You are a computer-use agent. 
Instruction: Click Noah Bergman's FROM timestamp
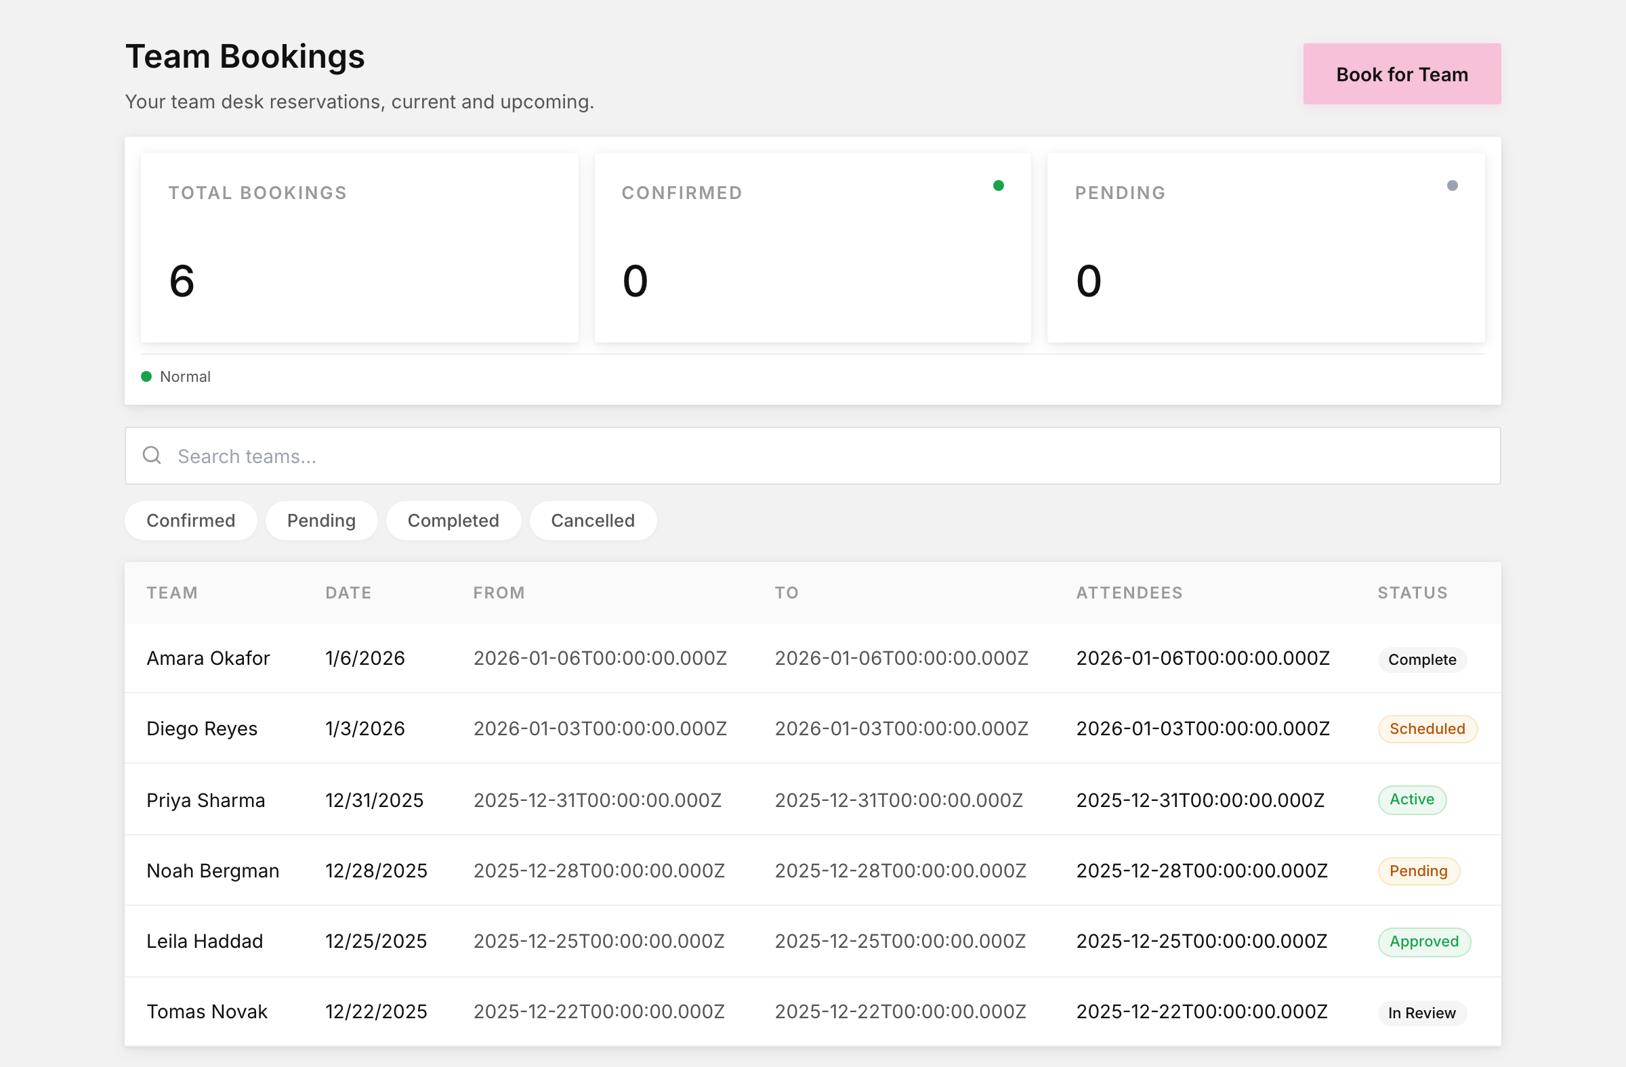(x=598, y=871)
